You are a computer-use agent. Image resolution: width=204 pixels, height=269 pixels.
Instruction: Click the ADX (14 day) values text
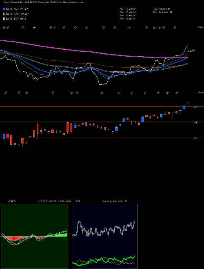click(115, 201)
